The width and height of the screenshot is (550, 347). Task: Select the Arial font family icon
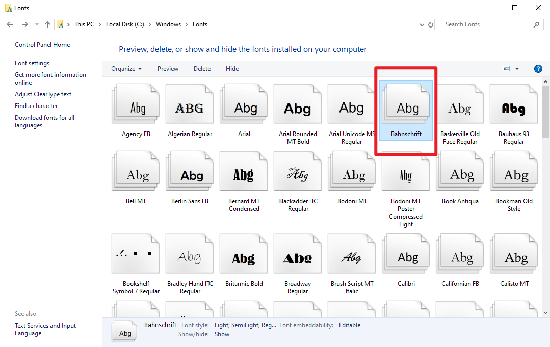click(244, 104)
